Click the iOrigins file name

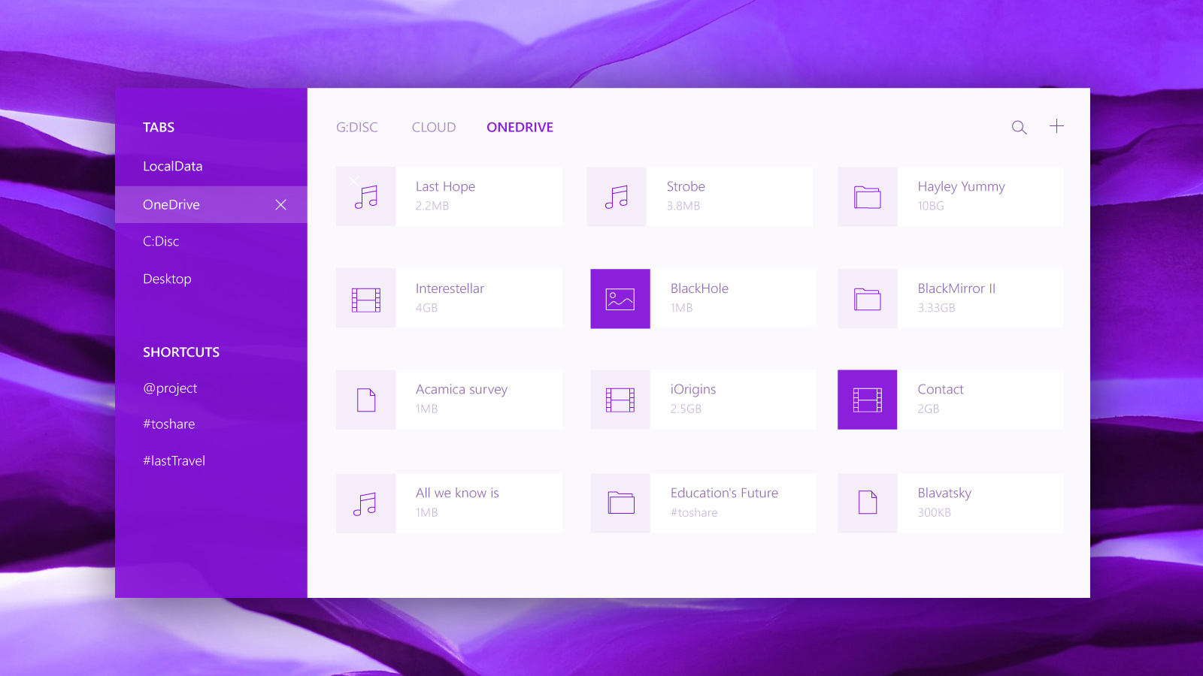pyautogui.click(x=693, y=389)
